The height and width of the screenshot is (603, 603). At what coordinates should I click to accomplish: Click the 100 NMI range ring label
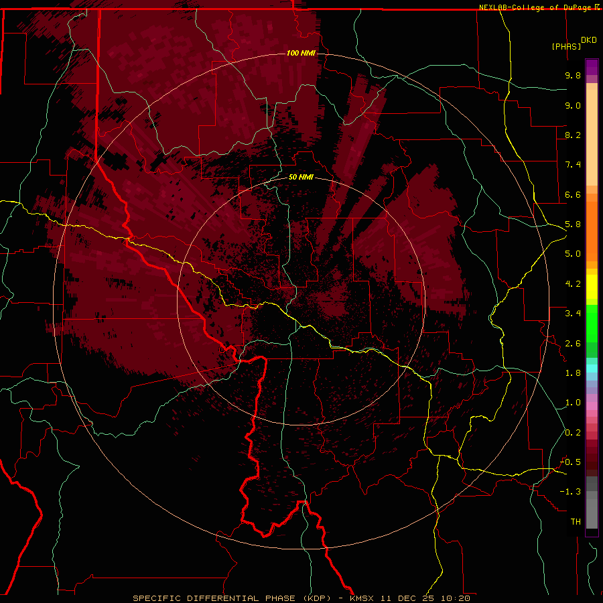point(301,53)
